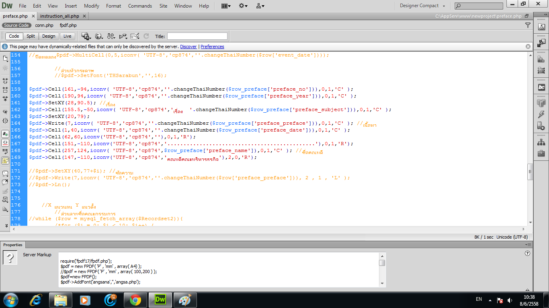549x308 pixels.
Task: Open the CSS Styles blocks panel icon
Action: [541, 59]
